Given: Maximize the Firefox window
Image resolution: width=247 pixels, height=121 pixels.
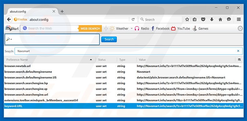Looking at the screenshot, I should tap(227, 7).
